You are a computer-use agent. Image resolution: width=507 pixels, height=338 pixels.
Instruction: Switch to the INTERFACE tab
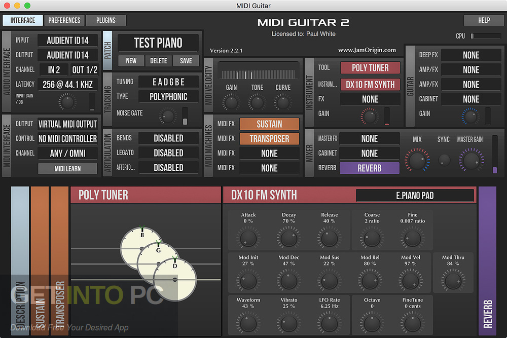coord(23,20)
